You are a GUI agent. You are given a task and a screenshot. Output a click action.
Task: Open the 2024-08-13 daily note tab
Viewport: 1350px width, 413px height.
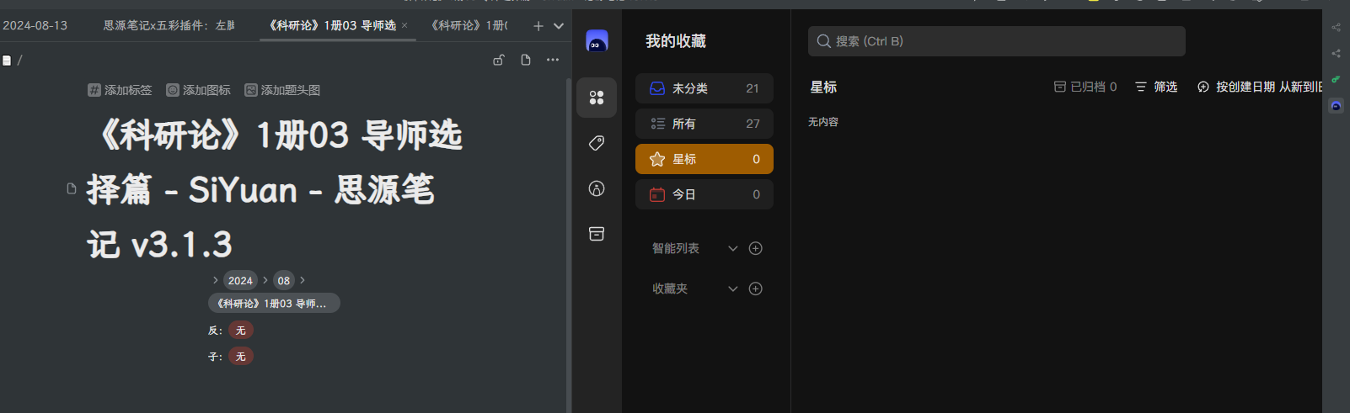[x=35, y=25]
